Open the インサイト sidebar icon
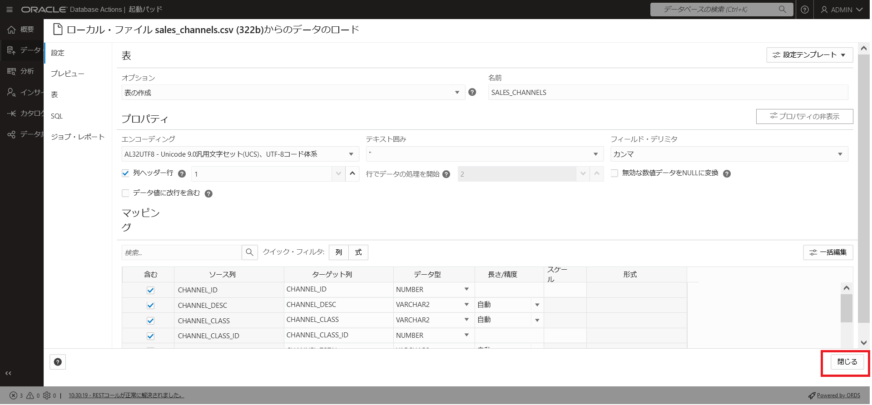 (x=11, y=92)
